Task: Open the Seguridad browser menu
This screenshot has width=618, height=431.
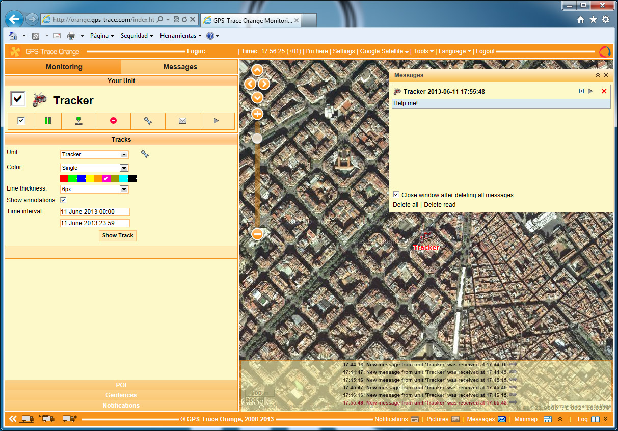Action: pos(137,36)
